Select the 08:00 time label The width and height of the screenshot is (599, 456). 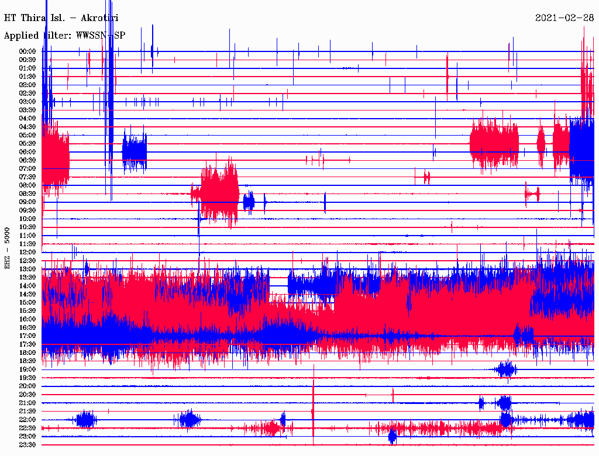(x=27, y=185)
